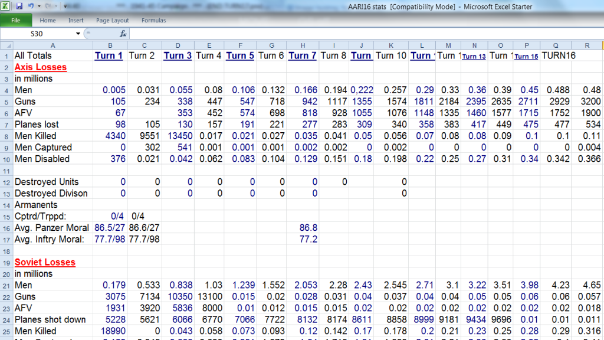Click inside the formula bar input
Screen dimensions: 604x340
click(x=354, y=34)
